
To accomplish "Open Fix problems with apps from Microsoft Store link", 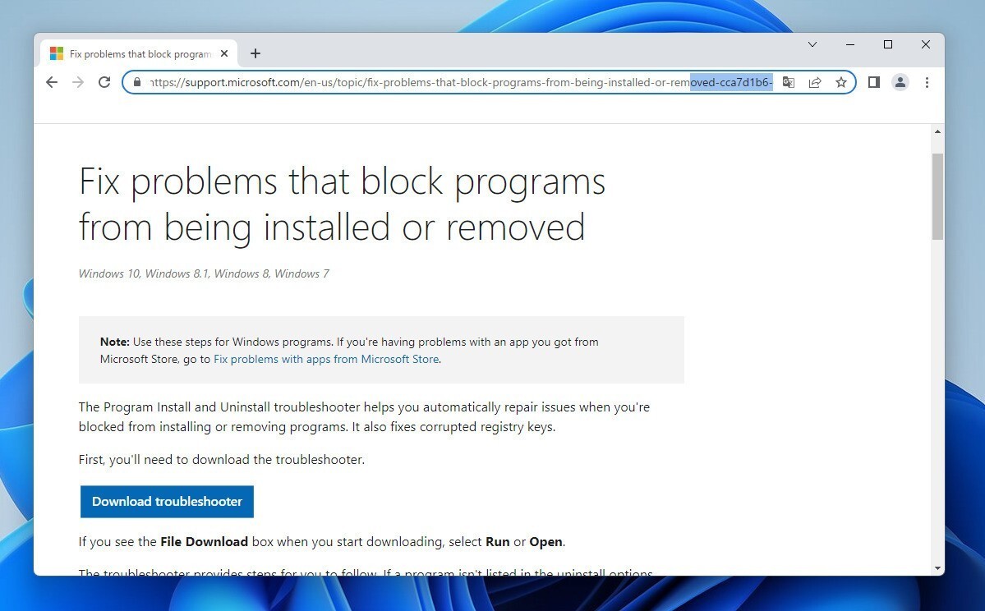I will [326, 359].
